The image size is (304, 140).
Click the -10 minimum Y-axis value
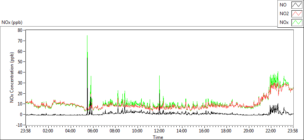pos(19,125)
